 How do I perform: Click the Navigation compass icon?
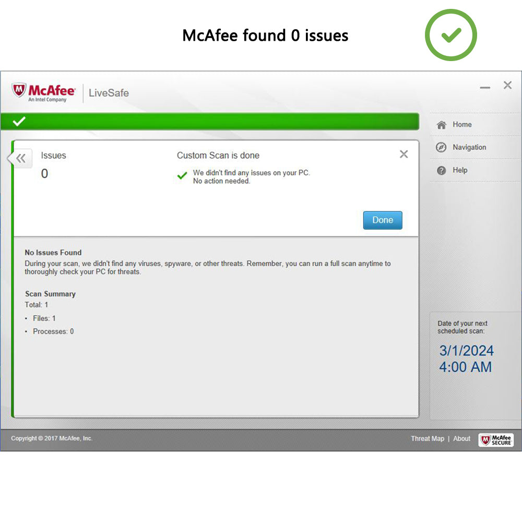(x=441, y=147)
